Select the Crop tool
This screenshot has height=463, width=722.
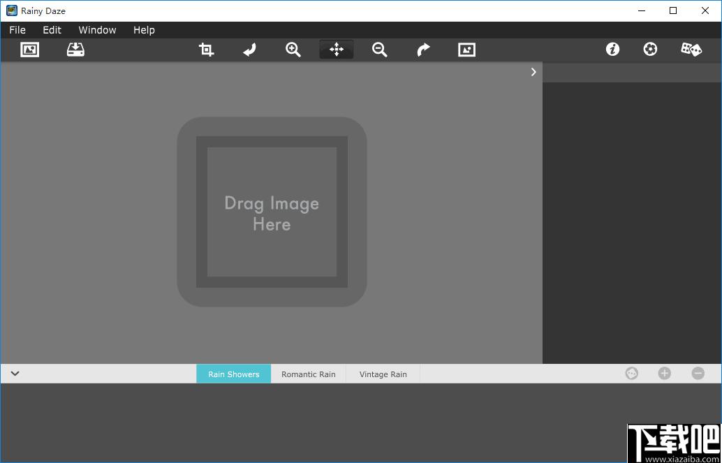(206, 50)
